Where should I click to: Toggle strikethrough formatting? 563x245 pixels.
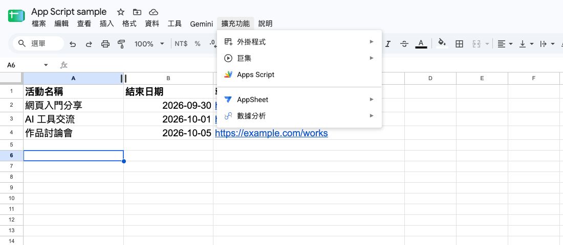tap(404, 44)
